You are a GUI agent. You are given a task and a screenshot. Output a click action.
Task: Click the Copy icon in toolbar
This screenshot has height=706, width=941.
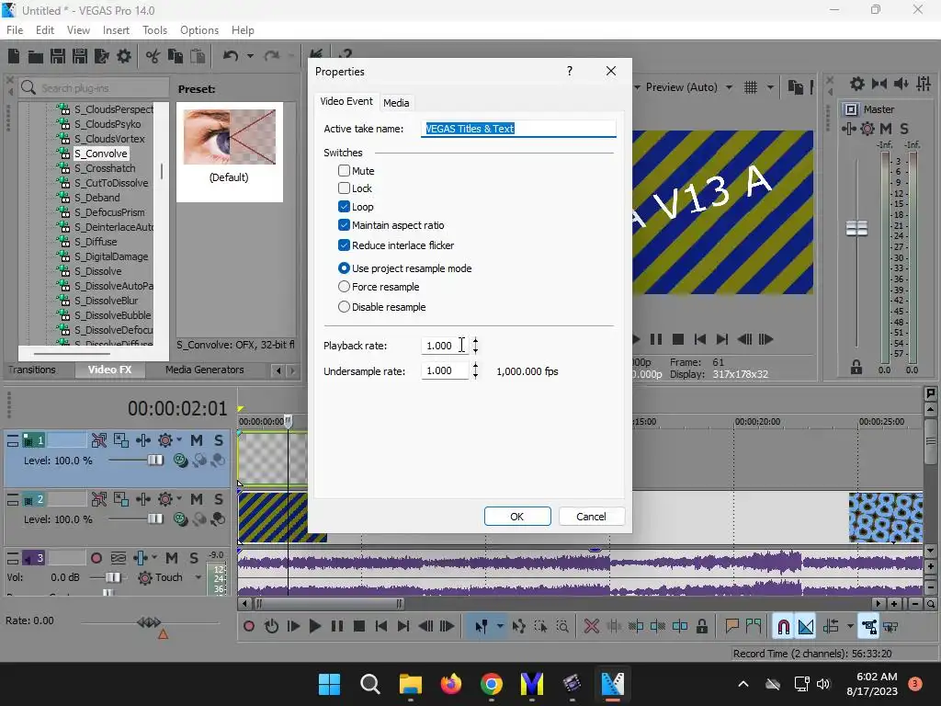coord(176,56)
